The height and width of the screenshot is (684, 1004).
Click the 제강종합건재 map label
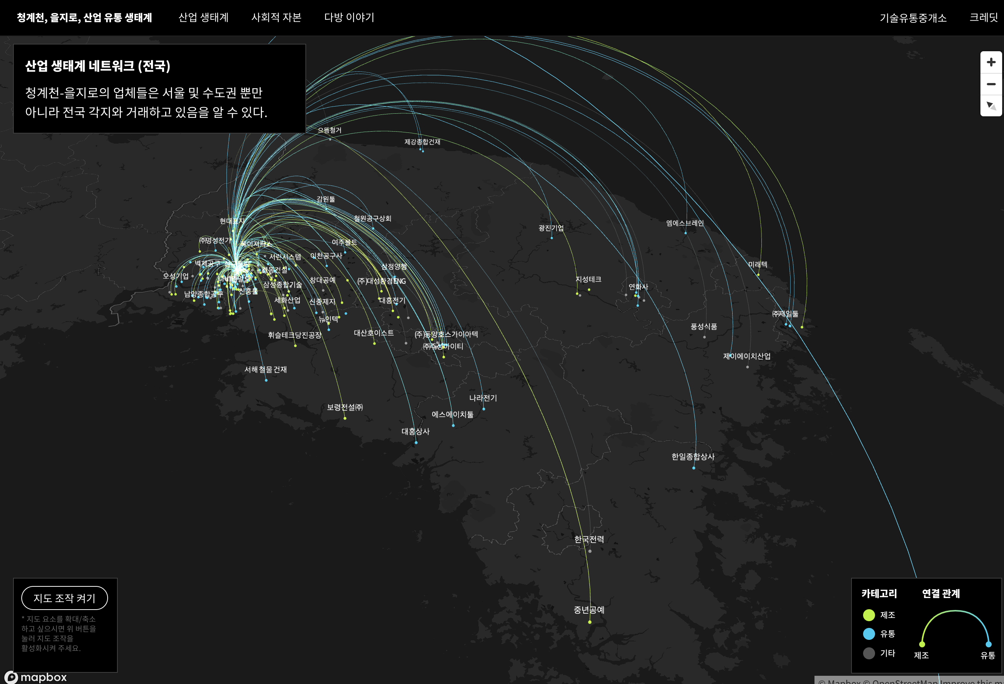pyautogui.click(x=422, y=142)
